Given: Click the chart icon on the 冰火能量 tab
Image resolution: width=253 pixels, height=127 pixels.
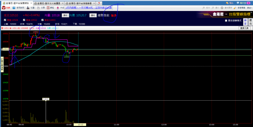Looking at the screenshot, I should (35, 3).
